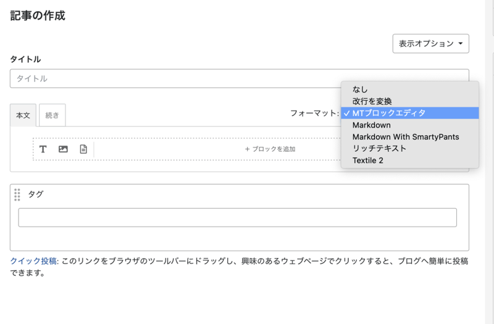Click the クイック投稿 link
494x324 pixels.
(33, 261)
